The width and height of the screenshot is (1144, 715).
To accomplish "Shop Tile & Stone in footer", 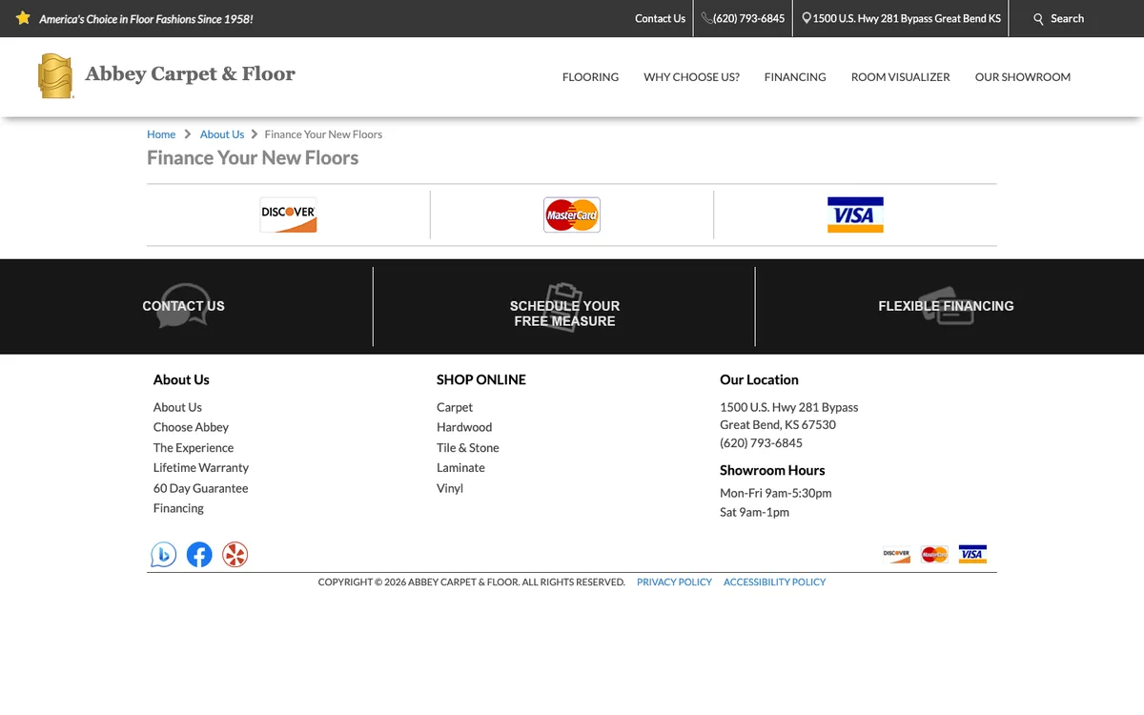I will (468, 448).
